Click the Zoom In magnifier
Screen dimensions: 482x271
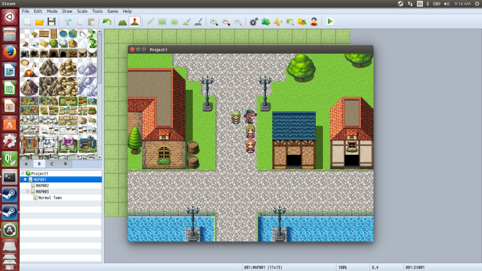(x=214, y=22)
